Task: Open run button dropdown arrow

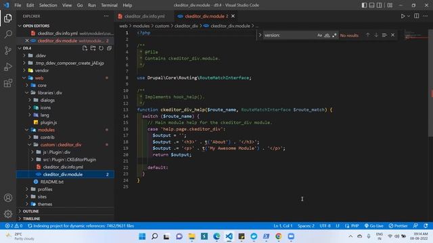Action: click(x=409, y=16)
